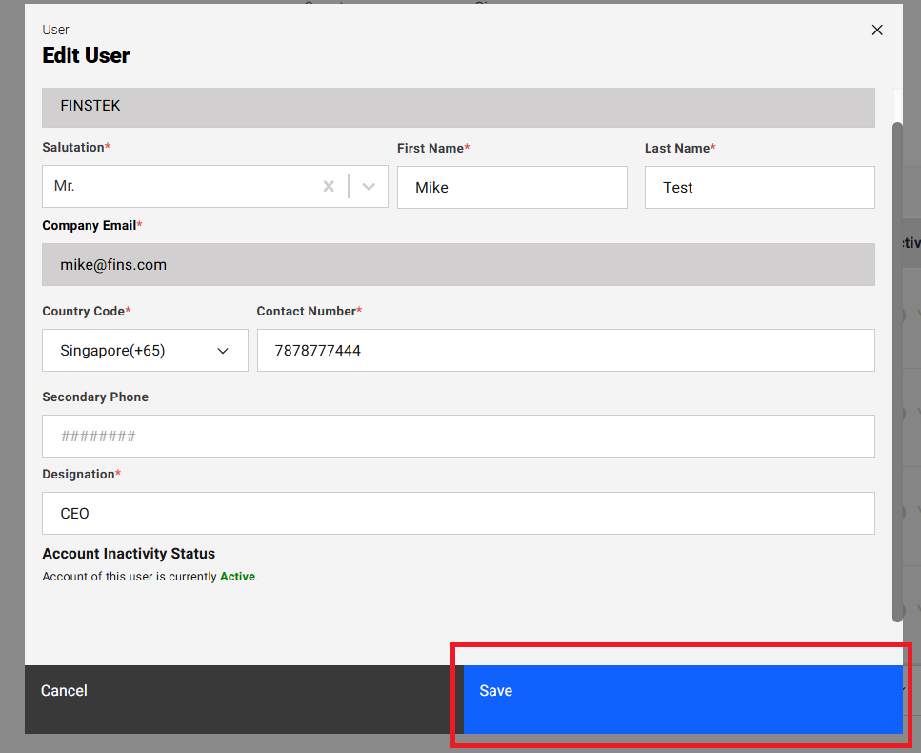Expand the Salutation dropdown chevron

click(x=370, y=187)
